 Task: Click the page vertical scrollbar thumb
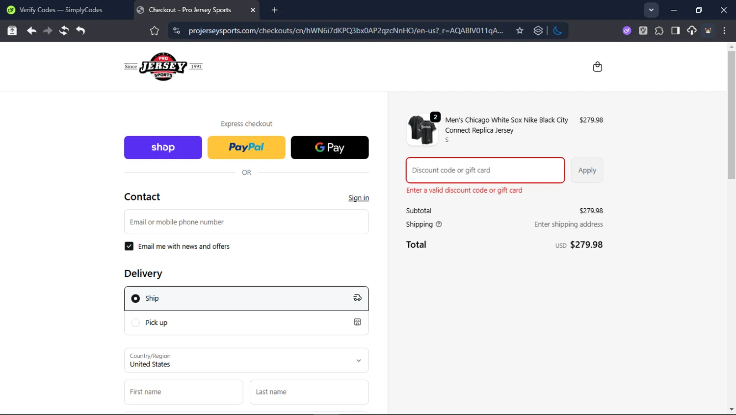tap(732, 115)
